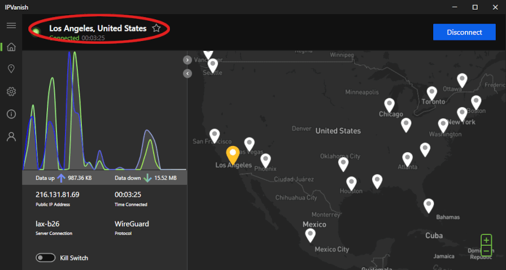Select the Ottawa map pin
The height and width of the screenshot is (270, 506).
pyautogui.click(x=462, y=81)
